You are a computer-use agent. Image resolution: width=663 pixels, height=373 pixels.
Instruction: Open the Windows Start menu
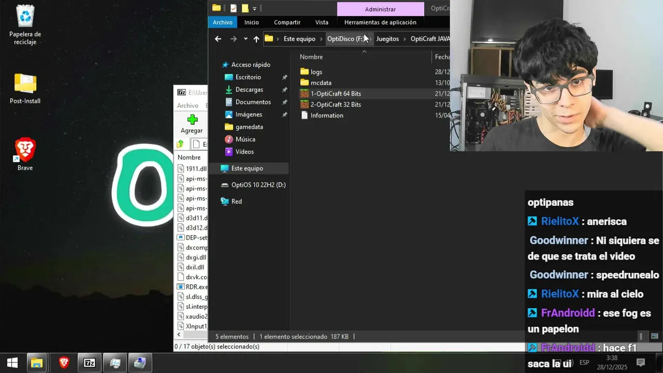tap(12, 363)
